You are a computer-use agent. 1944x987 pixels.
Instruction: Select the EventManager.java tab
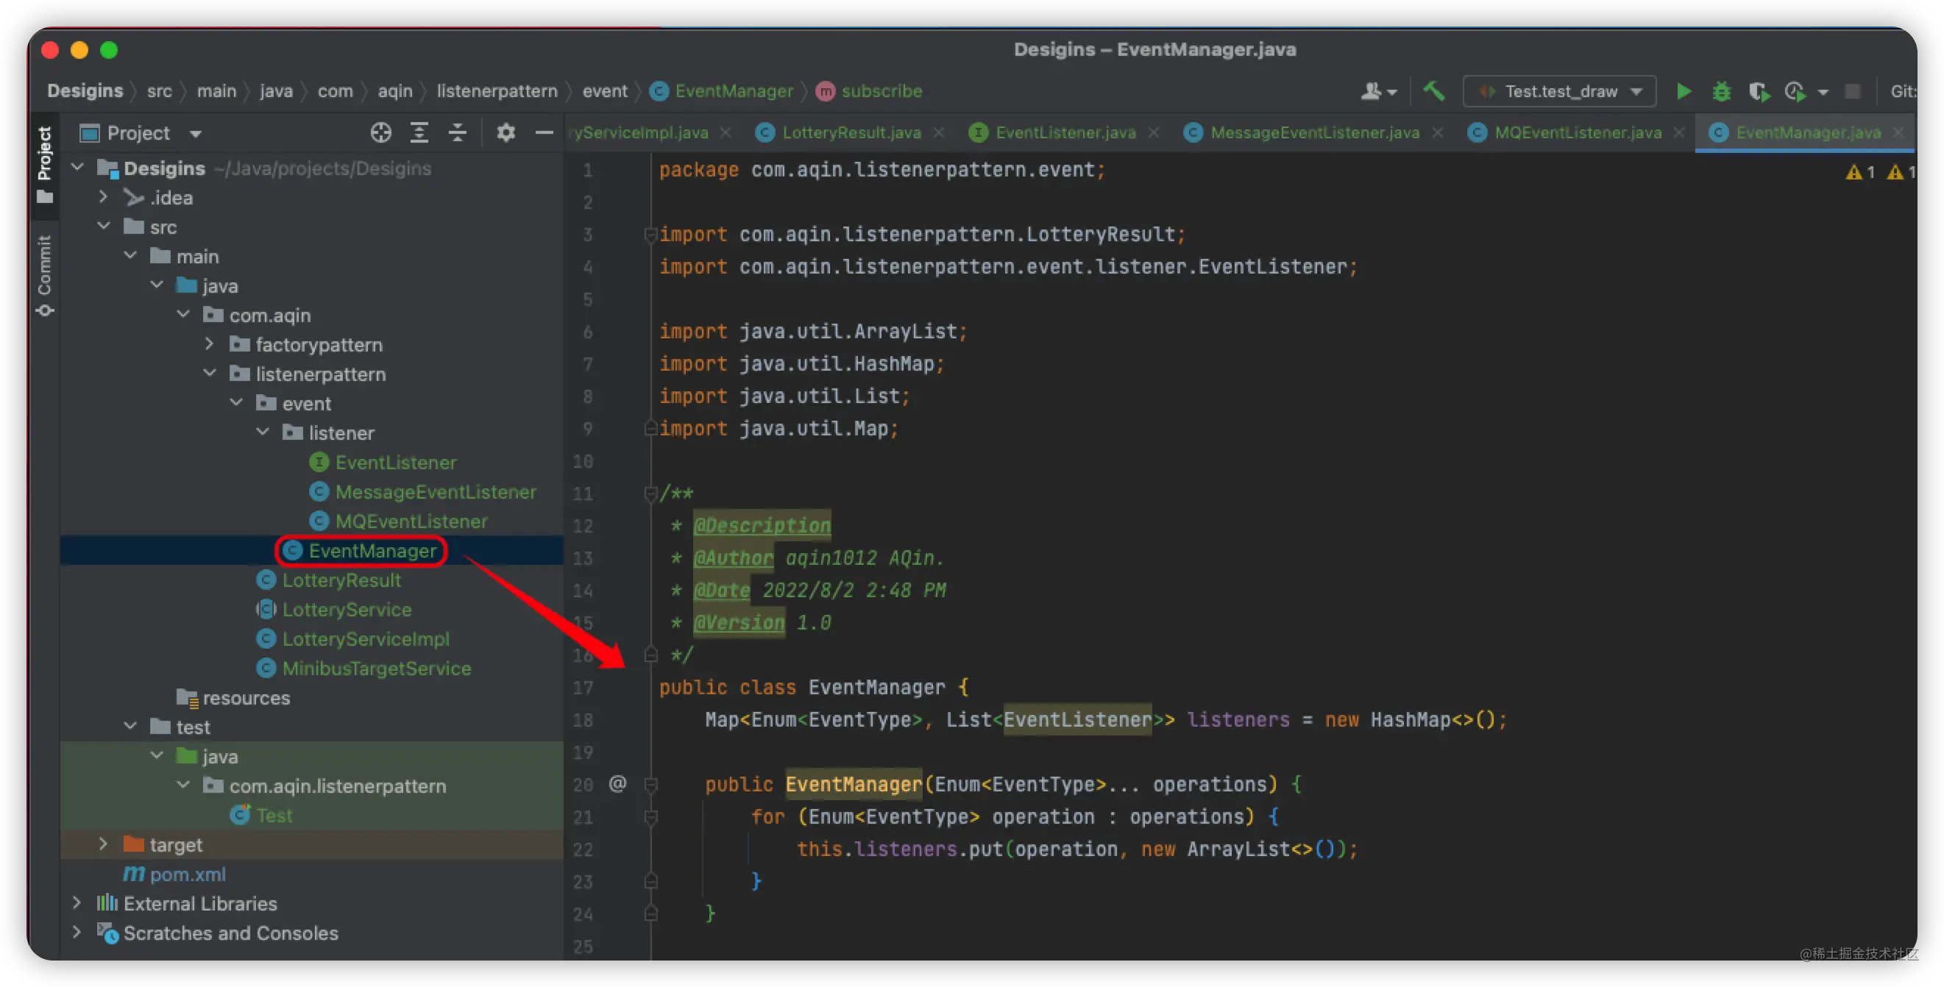tap(1806, 133)
